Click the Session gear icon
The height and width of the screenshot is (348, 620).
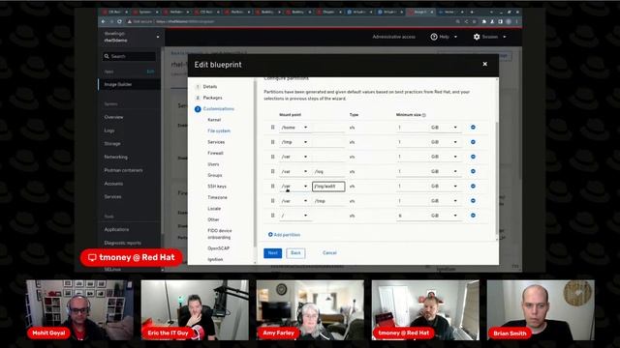tap(477, 37)
